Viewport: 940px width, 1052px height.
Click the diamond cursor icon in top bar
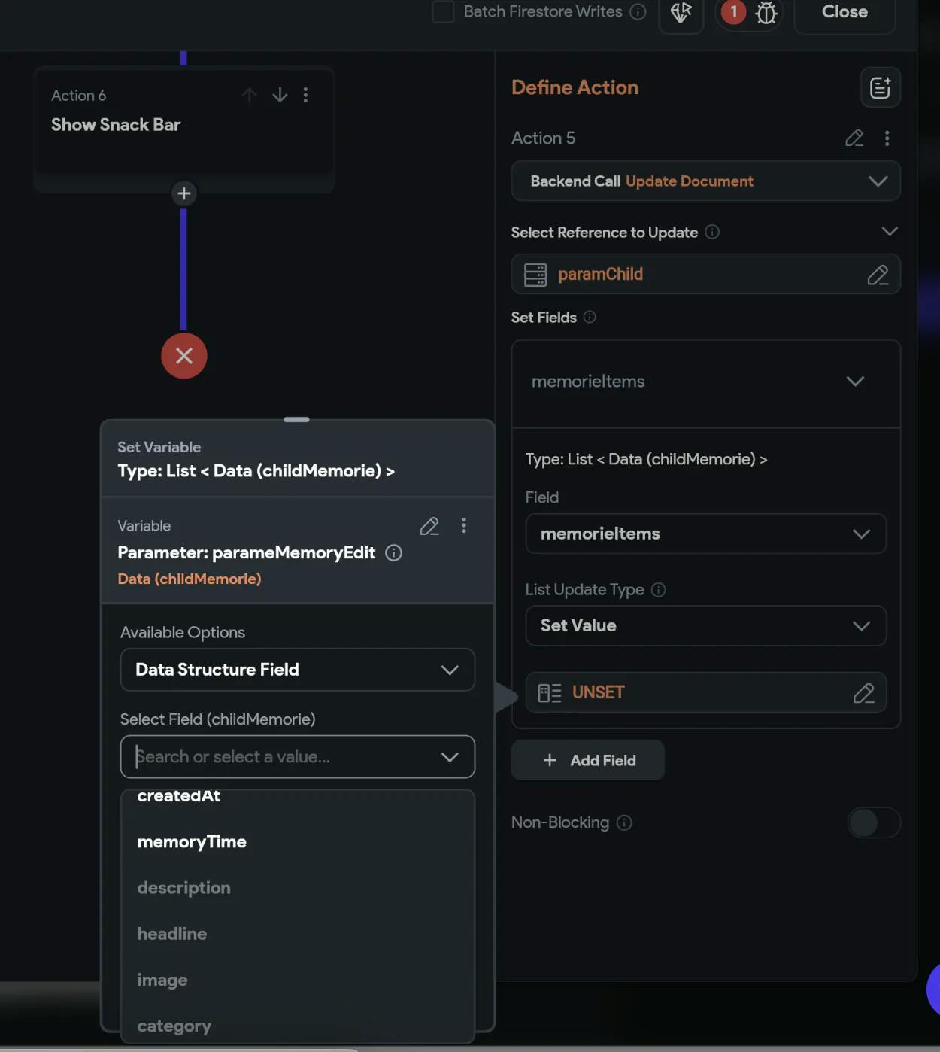point(681,12)
